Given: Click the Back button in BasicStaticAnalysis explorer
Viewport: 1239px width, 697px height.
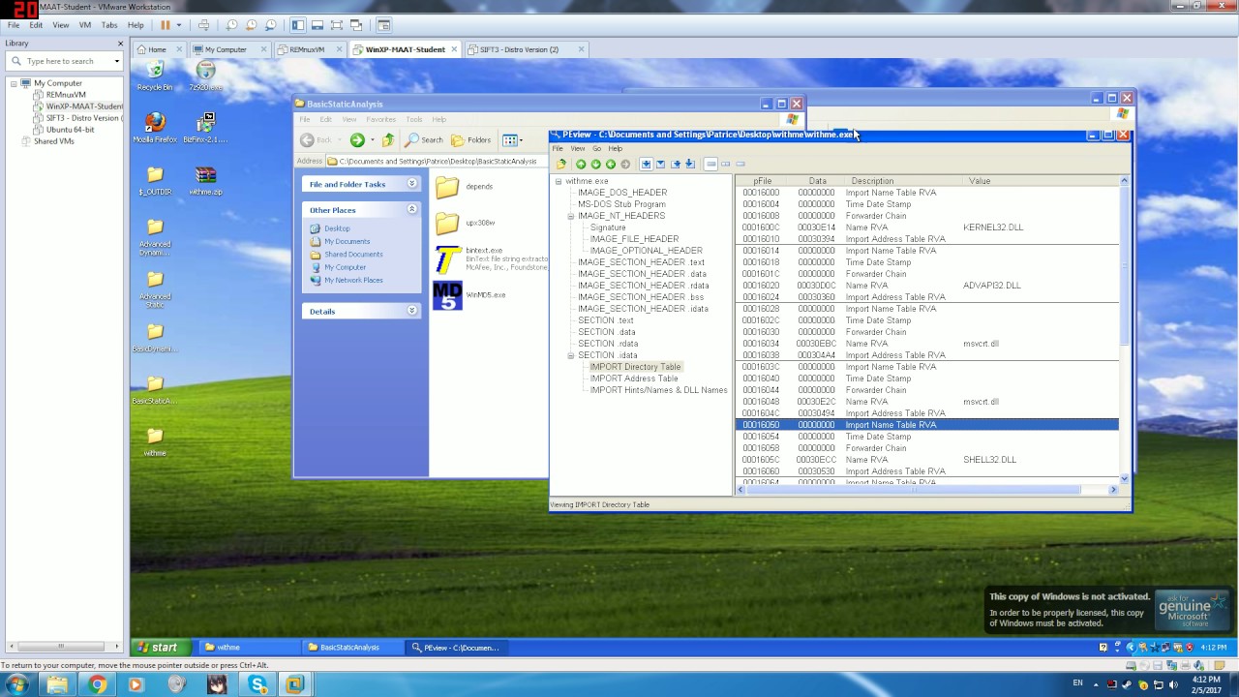Looking at the screenshot, I should pyautogui.click(x=316, y=139).
